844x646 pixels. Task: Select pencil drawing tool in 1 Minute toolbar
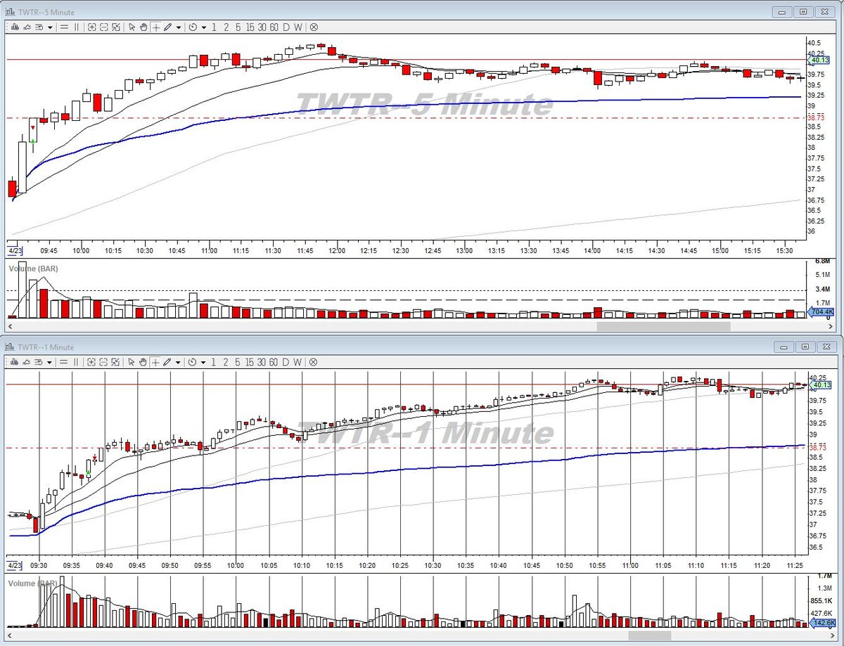167,361
